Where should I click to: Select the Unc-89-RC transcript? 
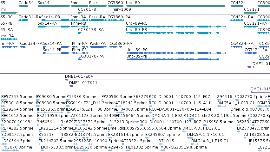176,27
